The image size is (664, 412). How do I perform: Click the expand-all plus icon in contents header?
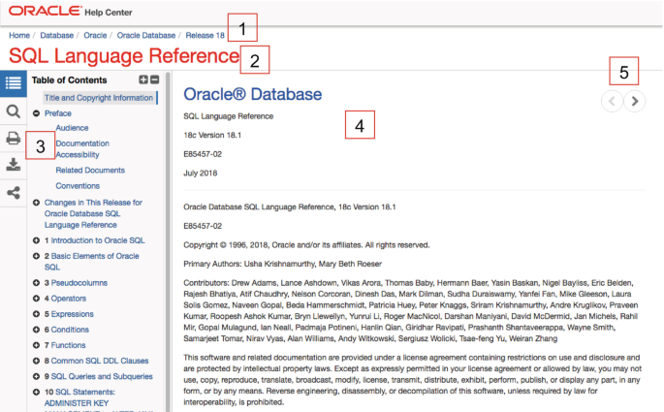(x=143, y=80)
